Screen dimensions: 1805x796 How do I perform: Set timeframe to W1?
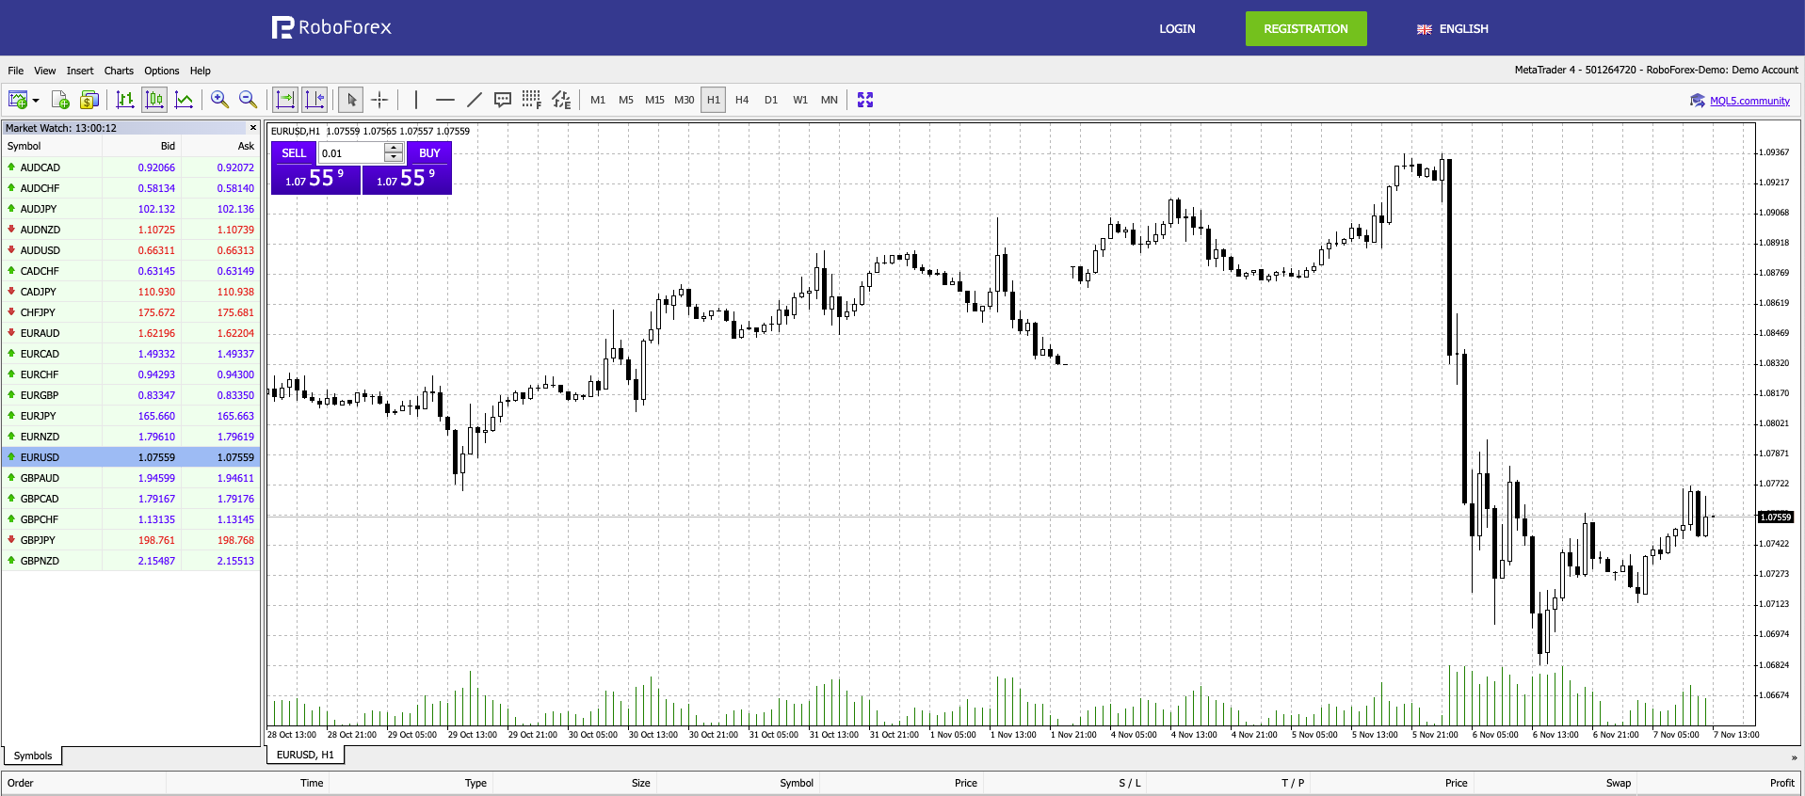[x=800, y=100]
